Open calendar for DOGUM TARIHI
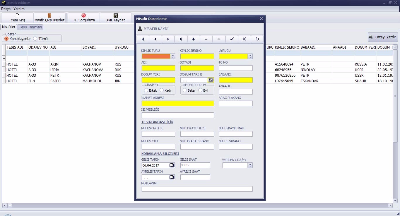This screenshot has height=216, width=400. coord(211,80)
